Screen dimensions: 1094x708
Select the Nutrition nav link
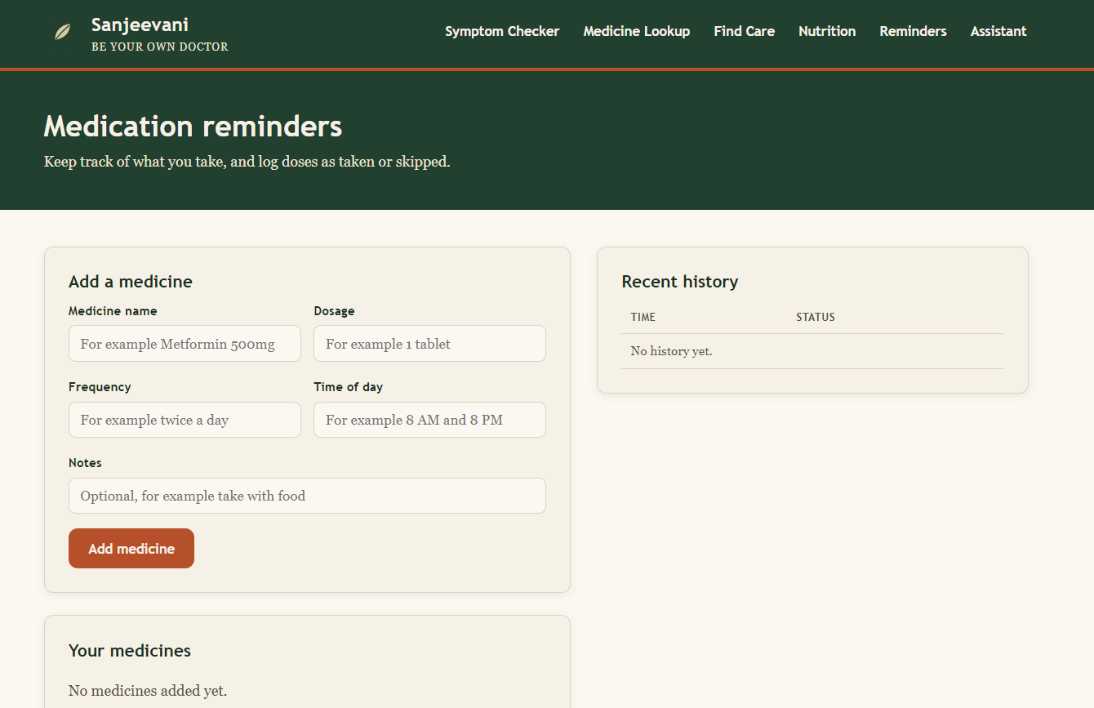tap(827, 31)
